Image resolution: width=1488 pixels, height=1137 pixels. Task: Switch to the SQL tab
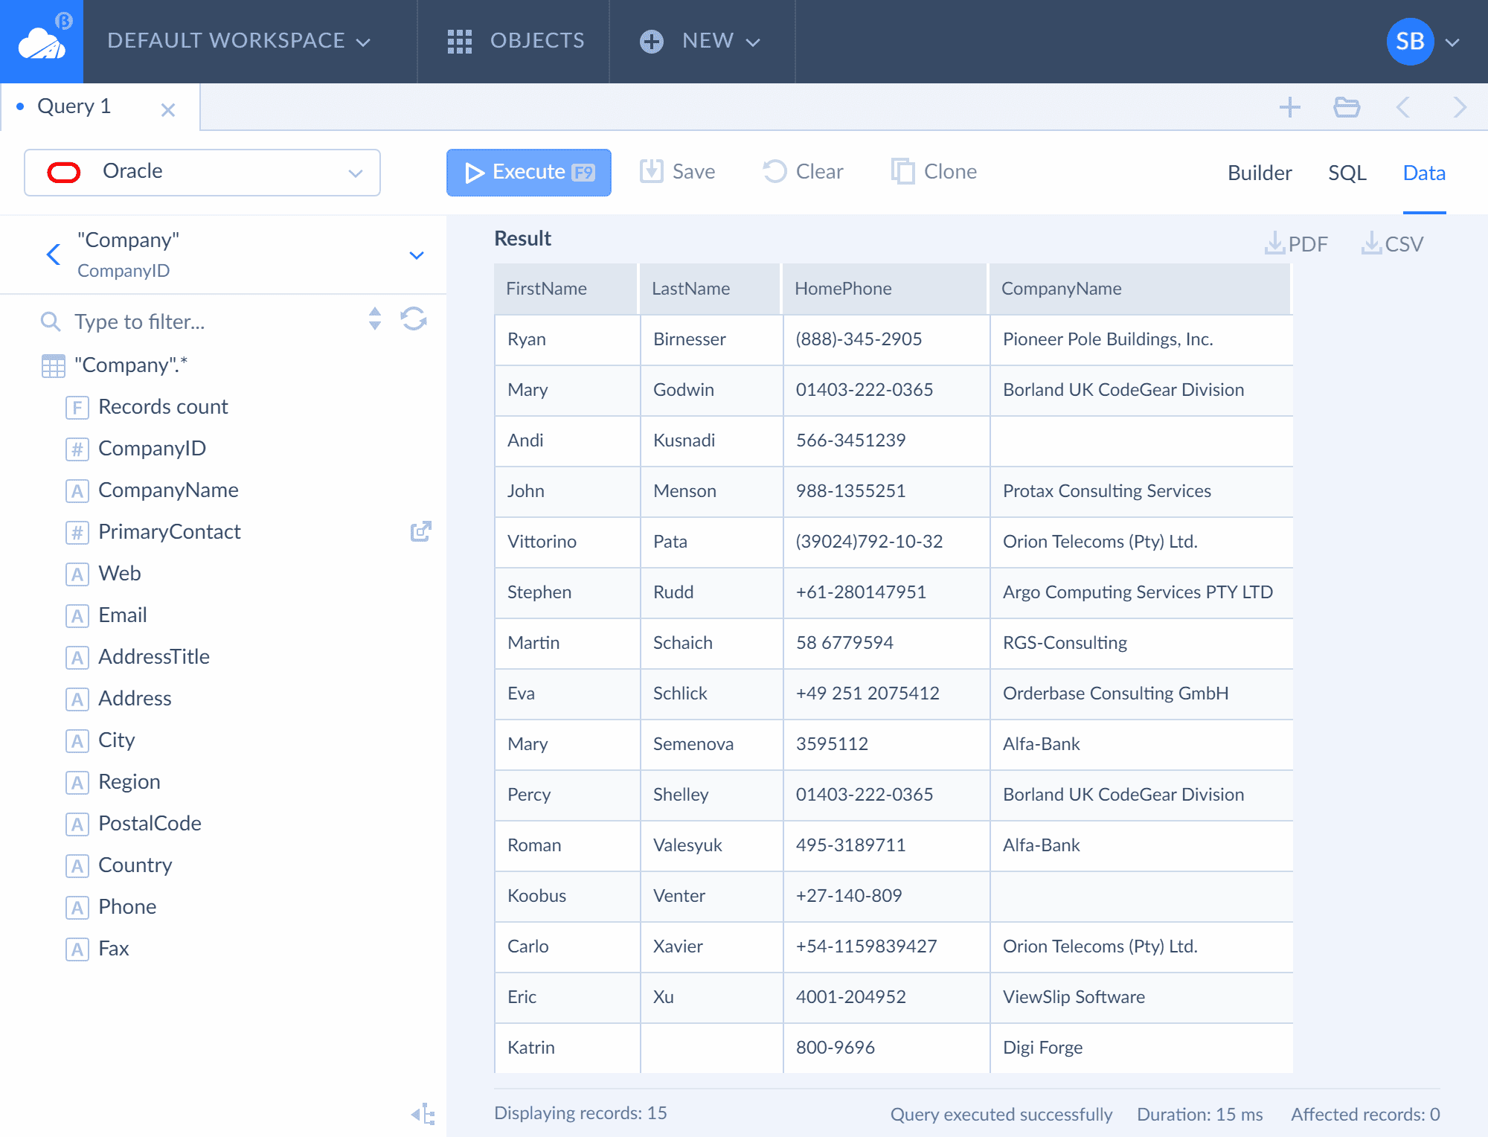point(1347,173)
